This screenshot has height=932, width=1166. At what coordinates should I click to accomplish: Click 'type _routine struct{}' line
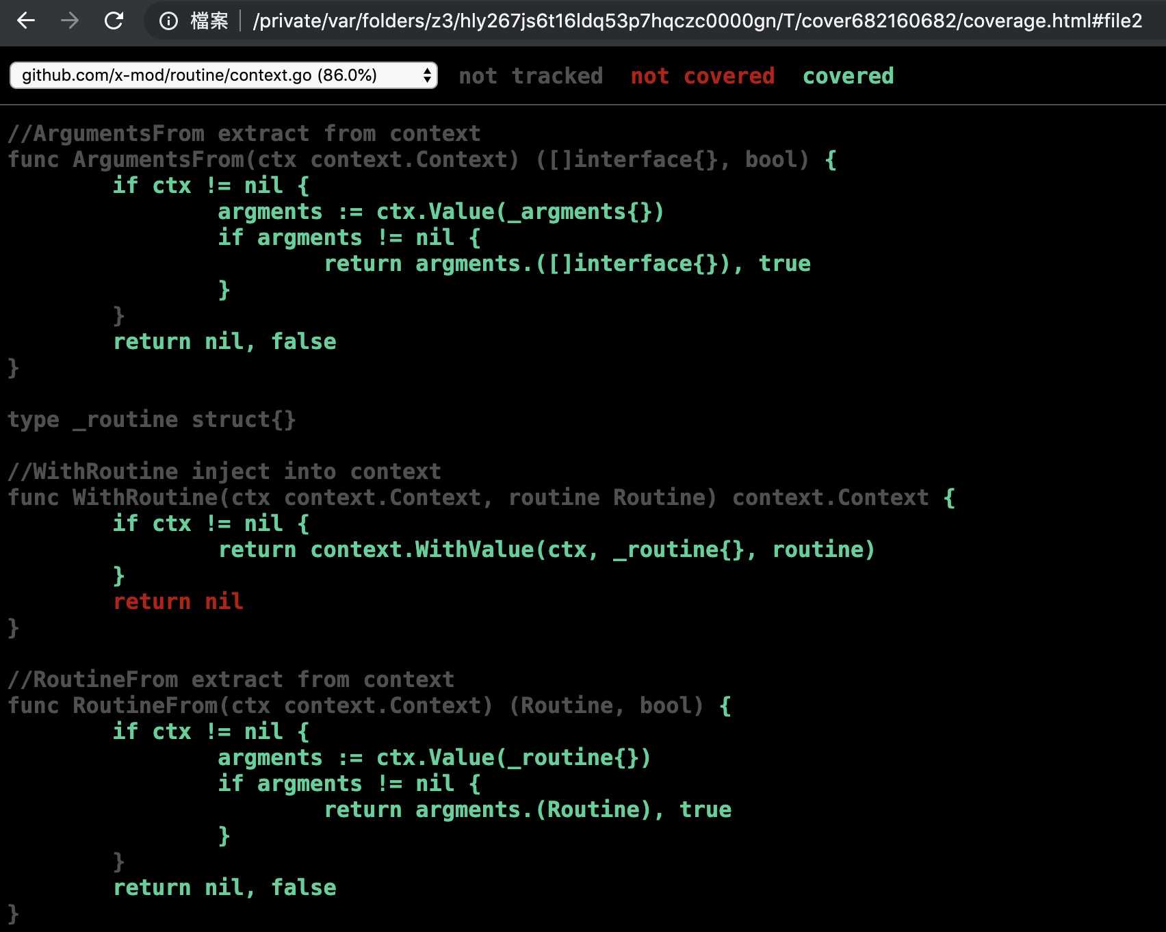152,419
